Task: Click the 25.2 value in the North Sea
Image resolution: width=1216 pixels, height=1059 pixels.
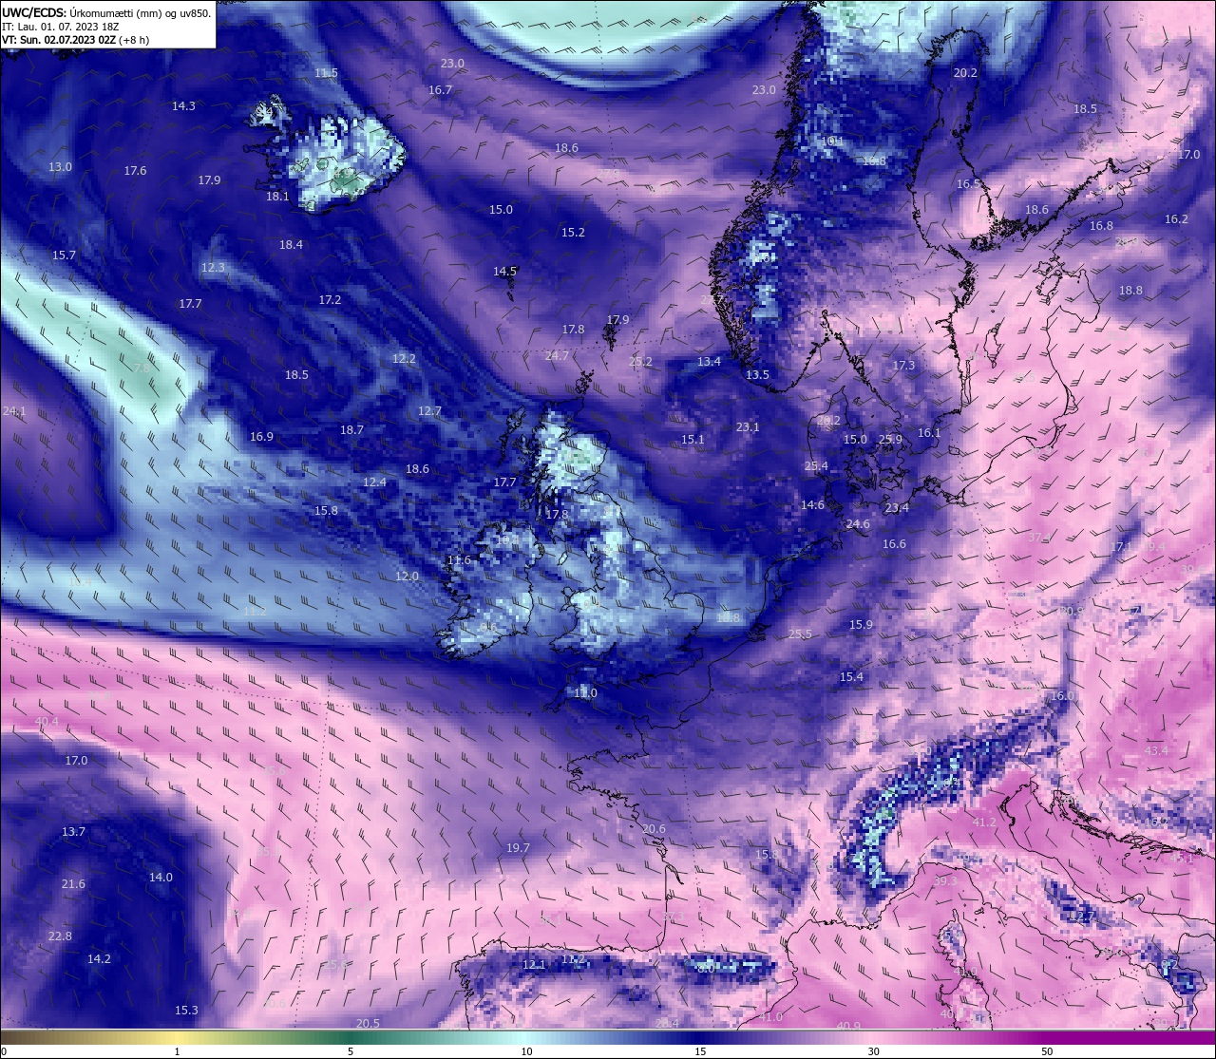Action: [641, 361]
